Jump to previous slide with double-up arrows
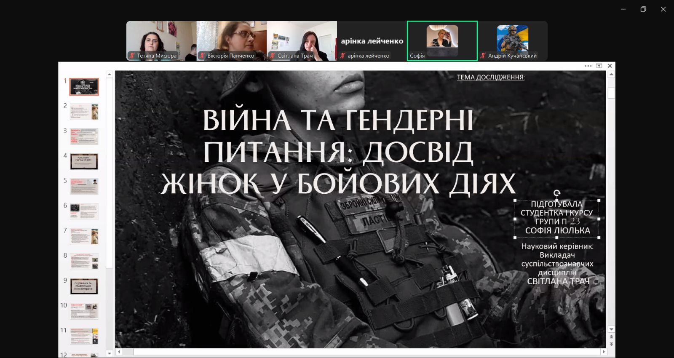This screenshot has height=358, width=674. point(611,337)
